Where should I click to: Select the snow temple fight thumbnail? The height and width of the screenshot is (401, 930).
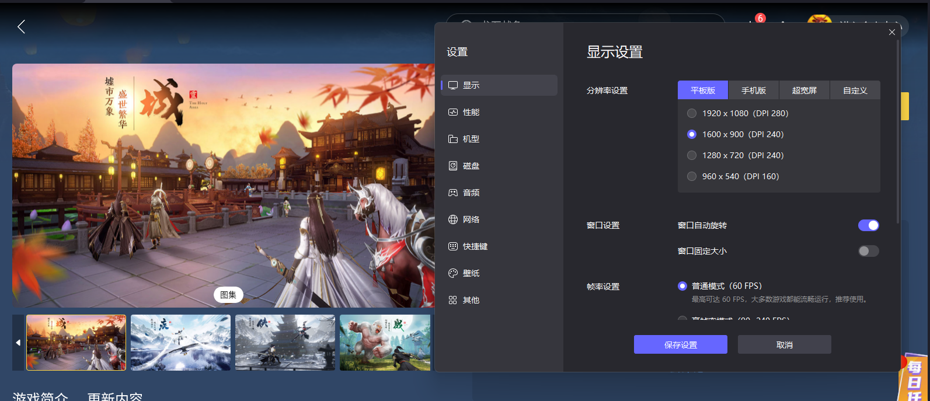click(x=285, y=343)
